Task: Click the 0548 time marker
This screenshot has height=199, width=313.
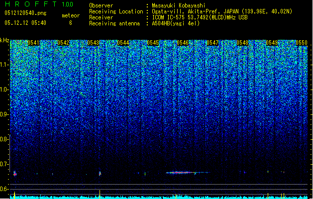Action: click(242, 43)
